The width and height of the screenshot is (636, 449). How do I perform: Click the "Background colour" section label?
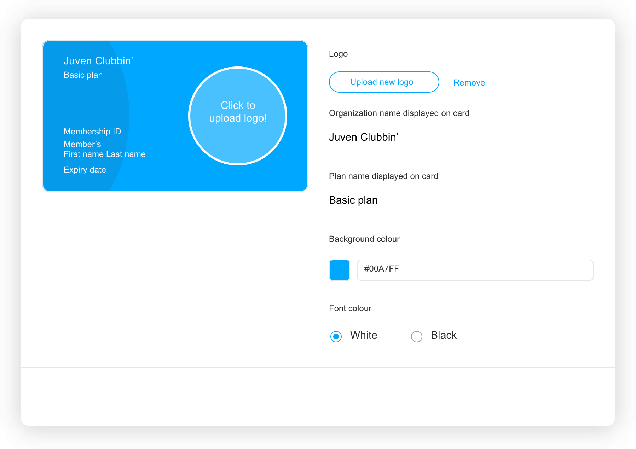click(x=364, y=239)
